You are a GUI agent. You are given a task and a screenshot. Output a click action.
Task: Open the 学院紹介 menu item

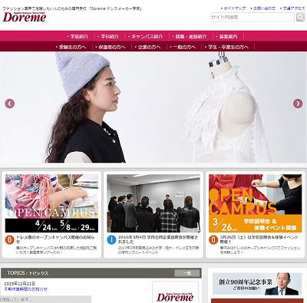click(x=78, y=37)
